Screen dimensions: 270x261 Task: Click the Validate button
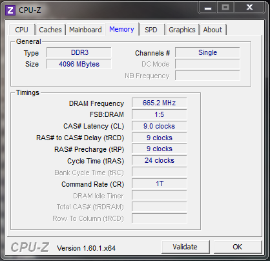point(185,247)
